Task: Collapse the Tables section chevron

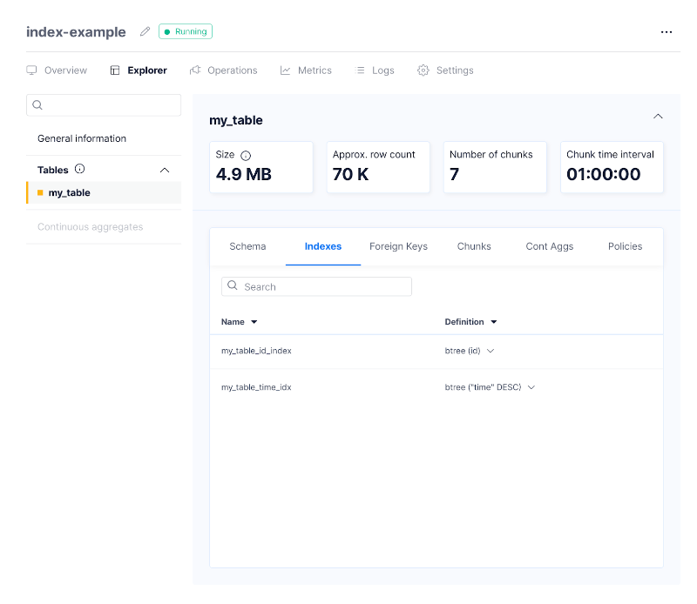Action: click(x=165, y=171)
